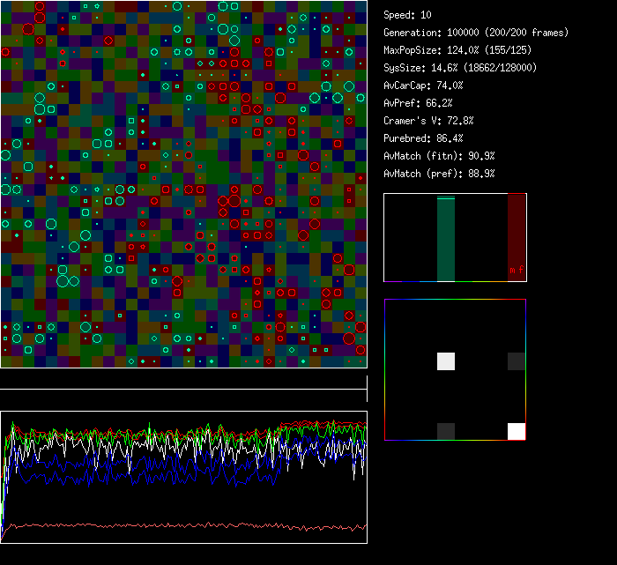This screenshot has width=617, height=565.
Task: Click the AvCarCap: 74.0% value
Action: 423,85
